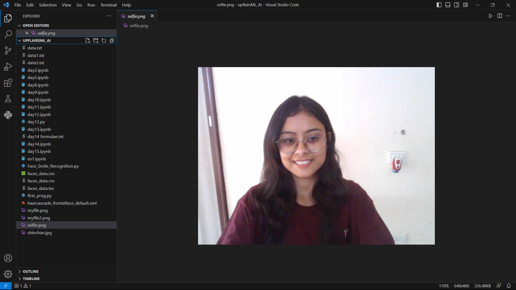Screen dimensions: 516x290
Task: Open Source Control from activity bar
Action: pos(8,50)
